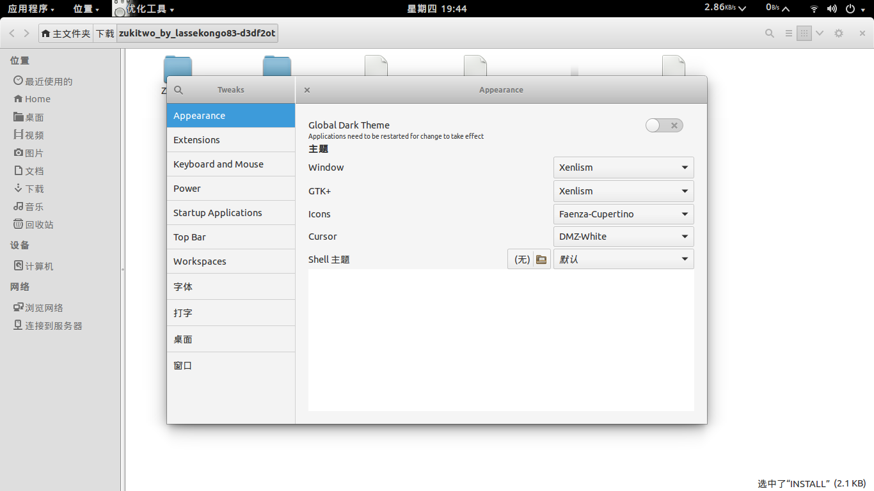The width and height of the screenshot is (874, 491).
Task: Select Top Bar in Tweaks sidebar
Action: (x=231, y=237)
